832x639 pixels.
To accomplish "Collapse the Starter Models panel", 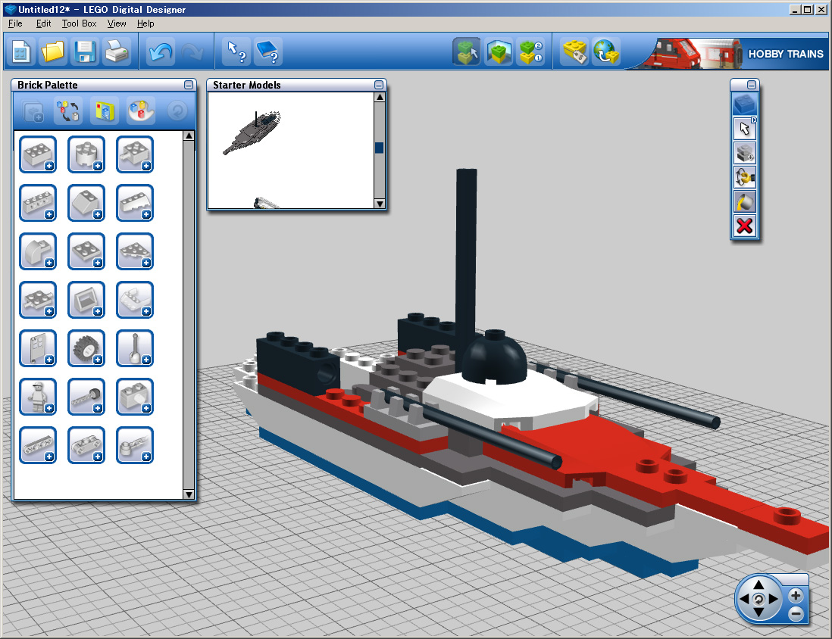I will click(x=379, y=85).
